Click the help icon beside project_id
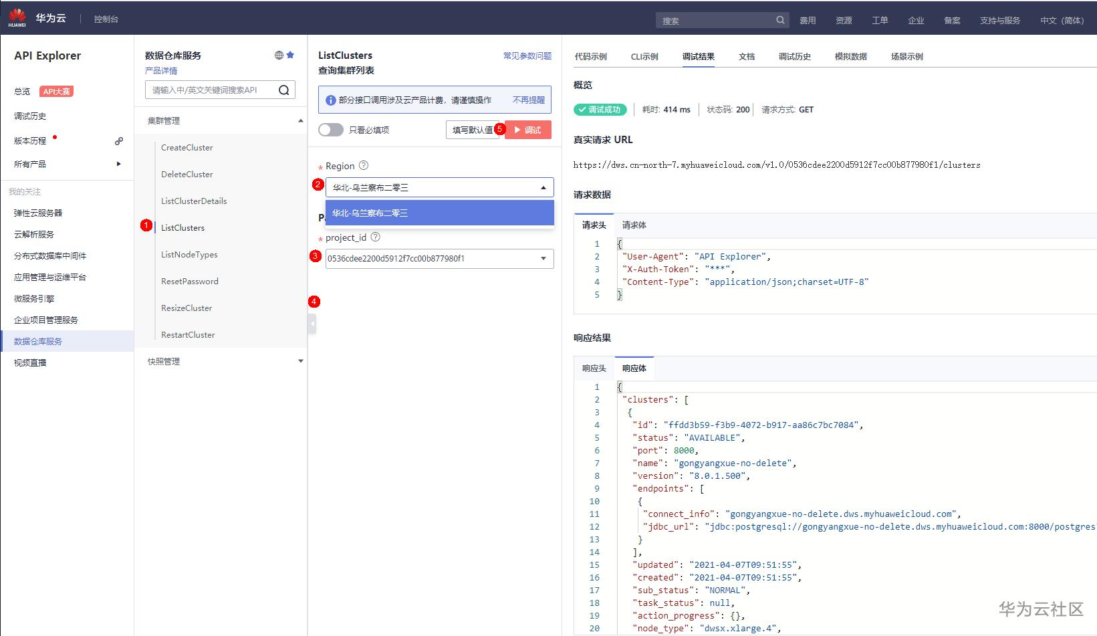Screen dimensions: 1097x636 376,237
